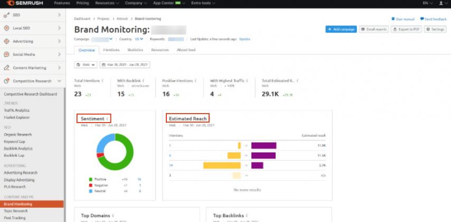Go to Dashboard breadcrumb
The width and height of the screenshot is (451, 222).
82,18
